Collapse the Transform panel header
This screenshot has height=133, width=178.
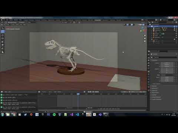154,60
